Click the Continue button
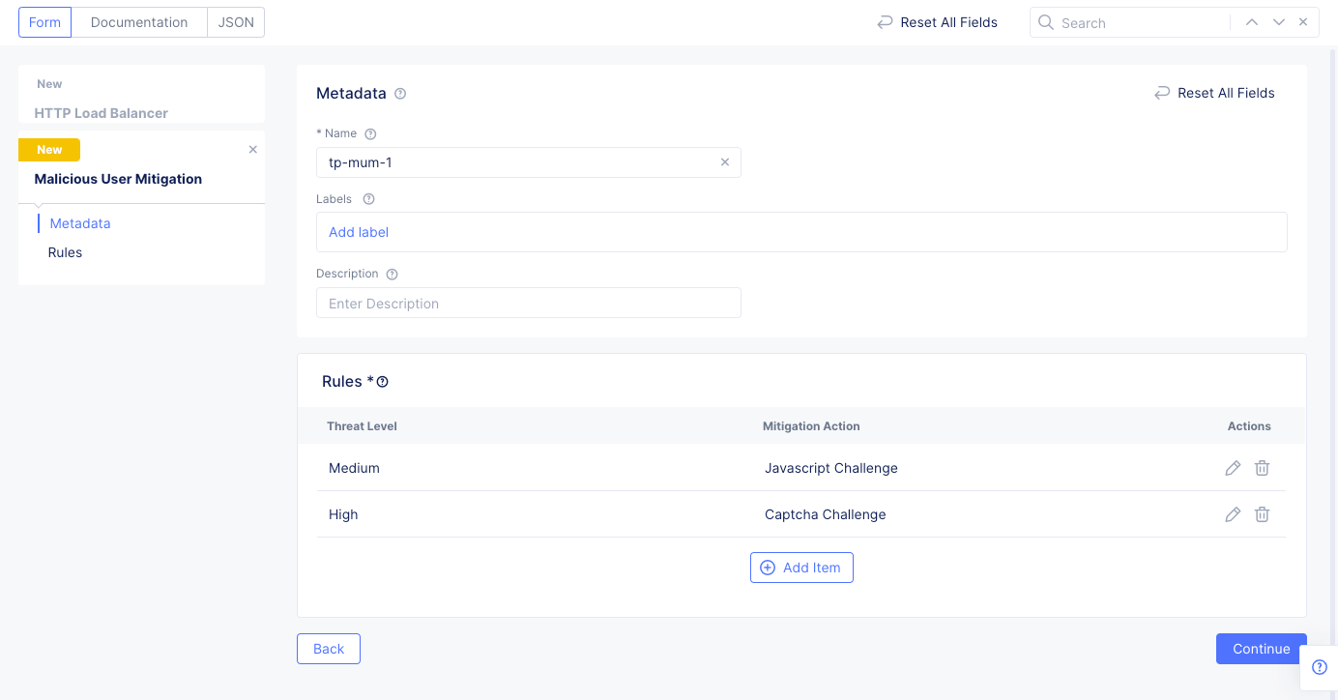 (1261, 648)
